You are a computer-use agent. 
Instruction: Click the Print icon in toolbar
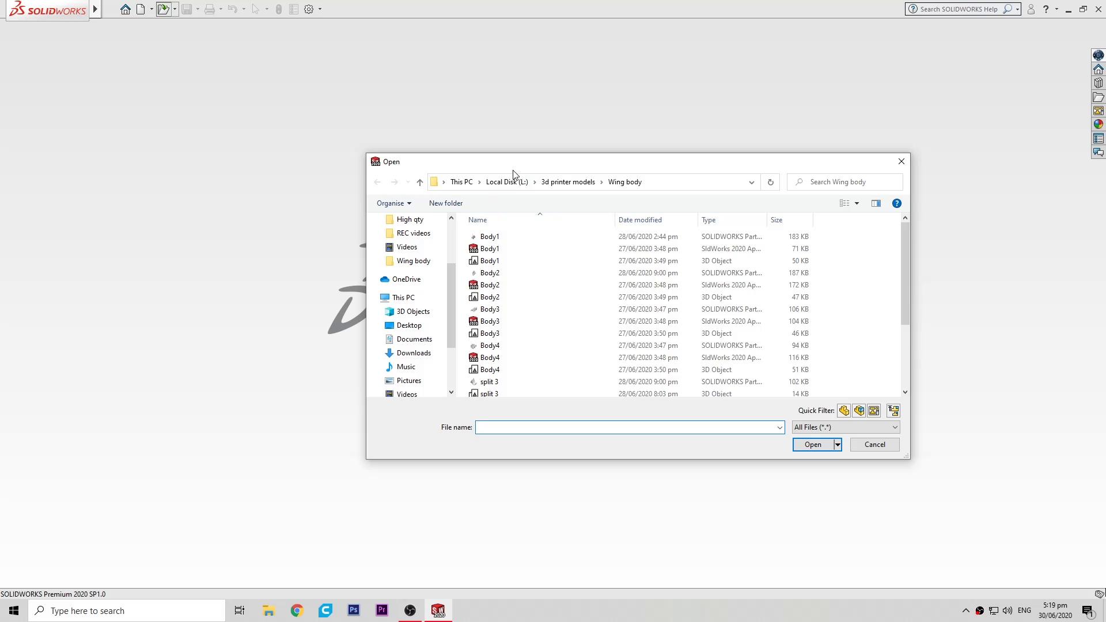210,9
